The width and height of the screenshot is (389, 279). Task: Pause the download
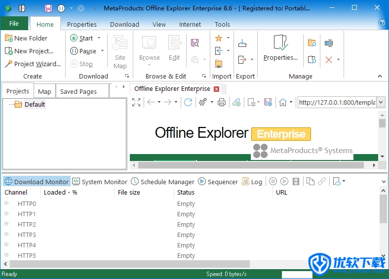coord(83,51)
